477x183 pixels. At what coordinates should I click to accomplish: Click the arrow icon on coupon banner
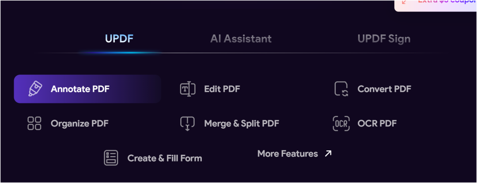coord(404,2)
